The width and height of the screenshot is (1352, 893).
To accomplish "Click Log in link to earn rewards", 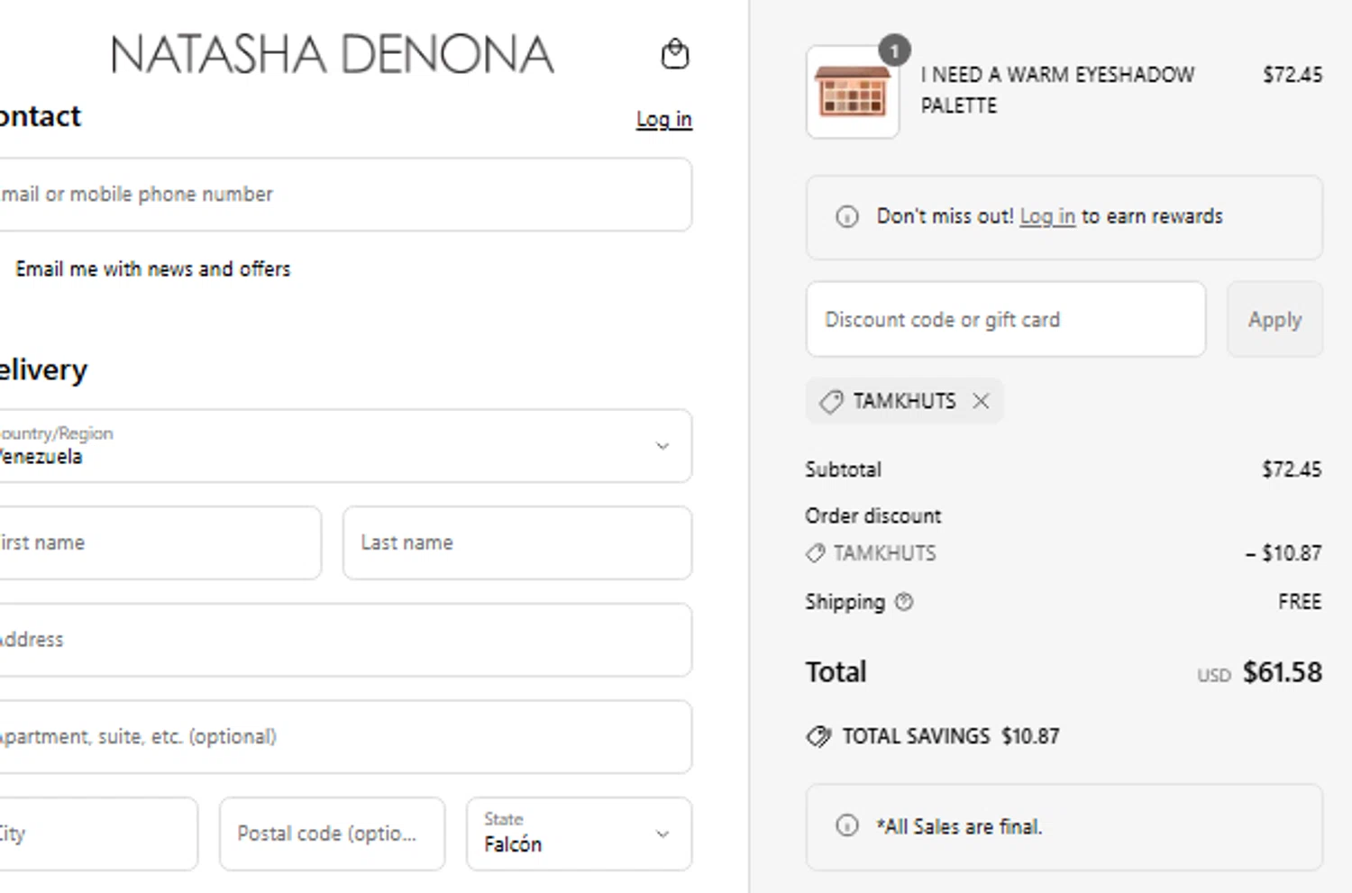I will (x=1047, y=216).
